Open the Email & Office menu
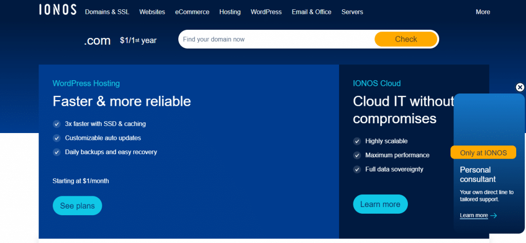Image resolution: width=526 pixels, height=243 pixels. coord(312,12)
